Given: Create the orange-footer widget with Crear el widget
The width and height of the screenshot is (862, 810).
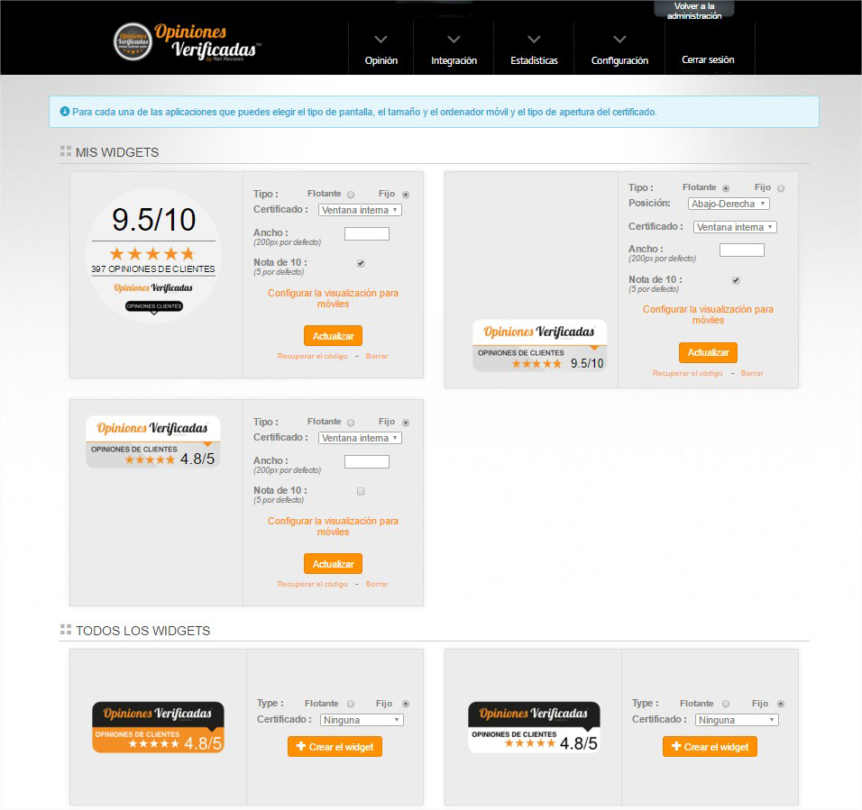Looking at the screenshot, I should click(x=335, y=747).
